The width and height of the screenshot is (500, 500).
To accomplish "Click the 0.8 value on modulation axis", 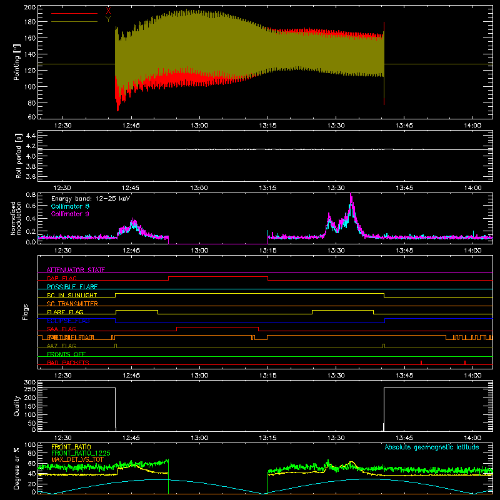I will point(31,195).
